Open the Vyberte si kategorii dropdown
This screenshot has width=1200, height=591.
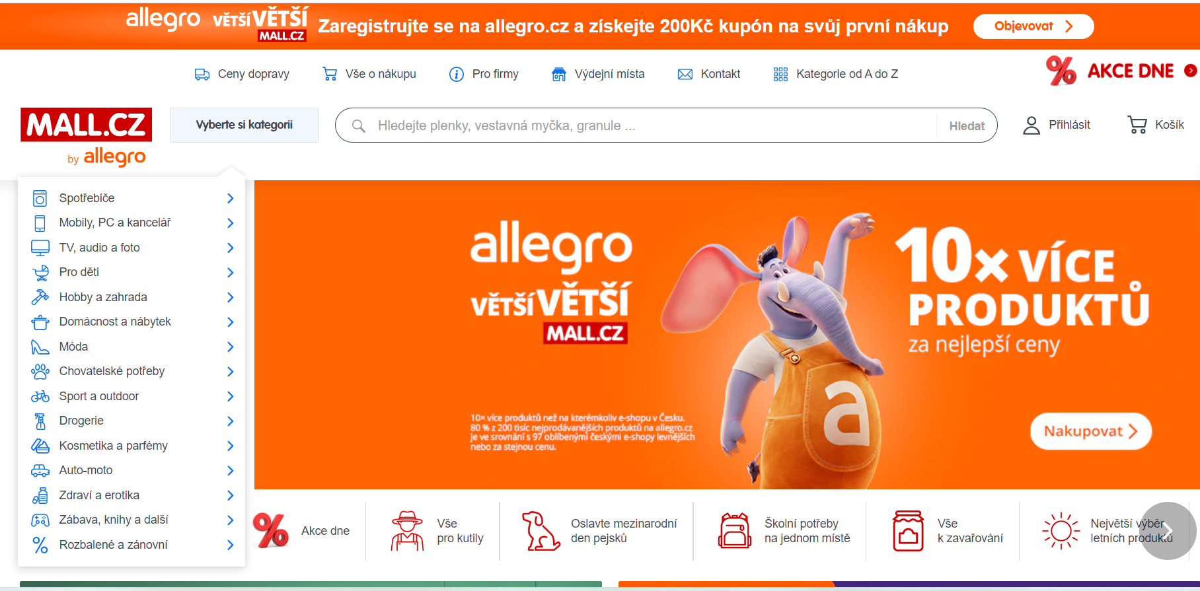(x=244, y=125)
